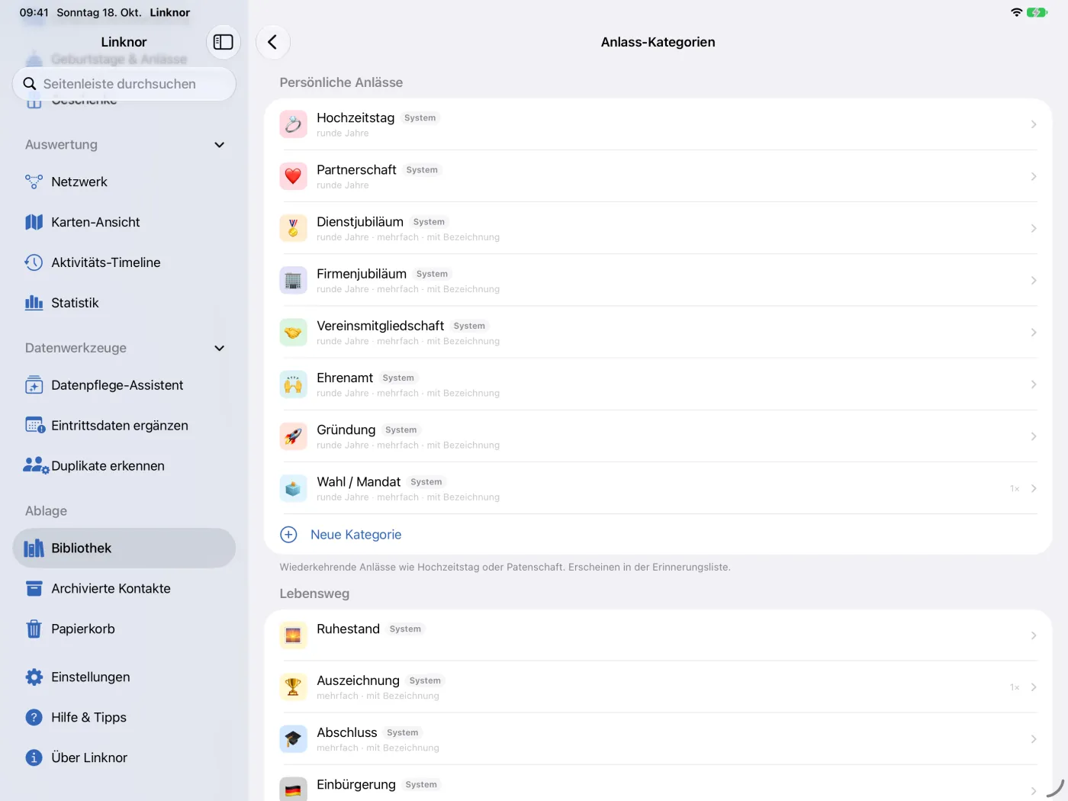Screen dimensions: 1068x801
Task: Click the Duplikate erkennen people icon
Action: click(x=35, y=466)
